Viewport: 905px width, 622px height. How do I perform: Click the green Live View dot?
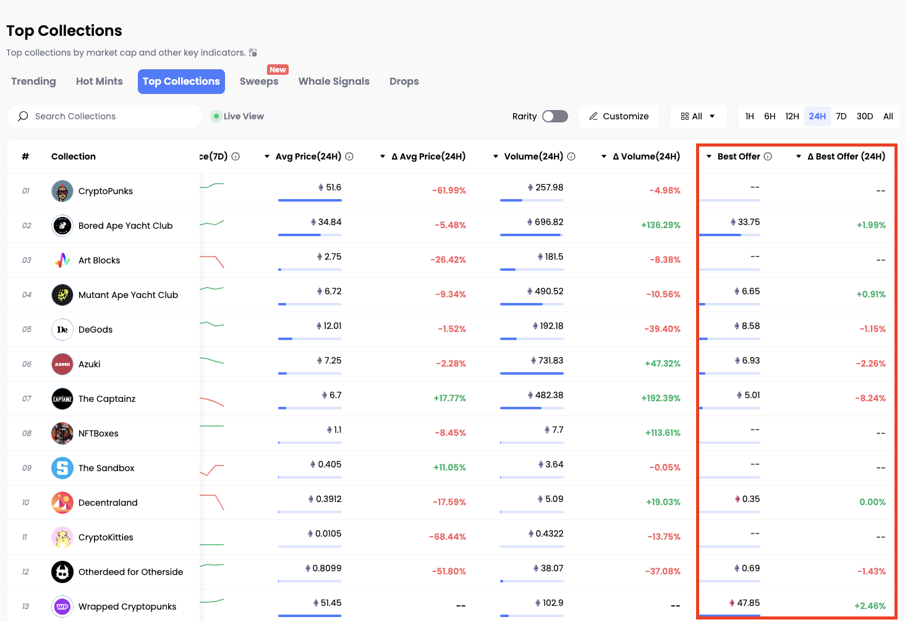pos(216,116)
